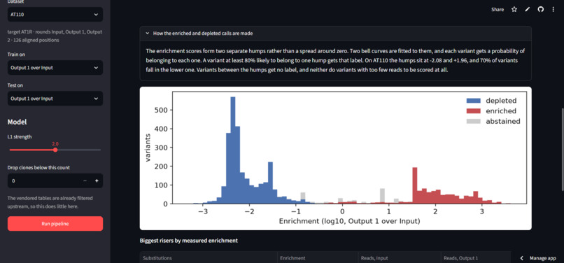Click the Test on dropdown chevron arrow

pos(96,99)
